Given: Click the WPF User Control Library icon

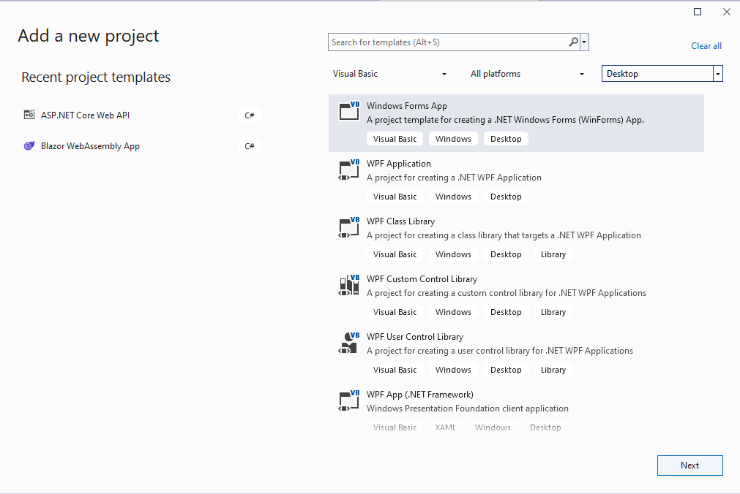Looking at the screenshot, I should point(348,343).
